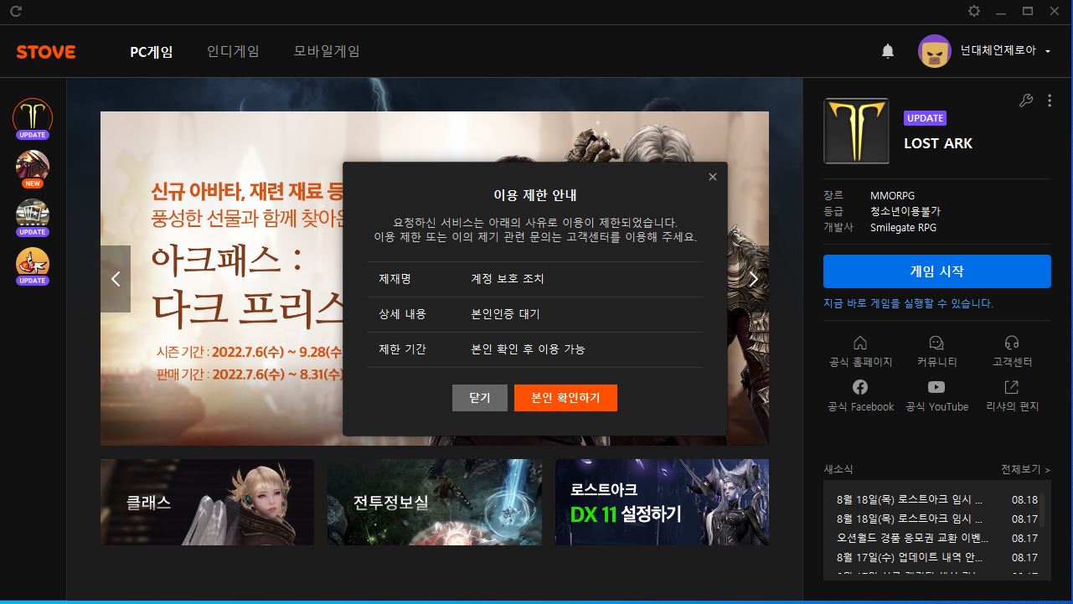Open the 커뮤니티 chat icon
The height and width of the screenshot is (604, 1073).
pyautogui.click(x=936, y=343)
